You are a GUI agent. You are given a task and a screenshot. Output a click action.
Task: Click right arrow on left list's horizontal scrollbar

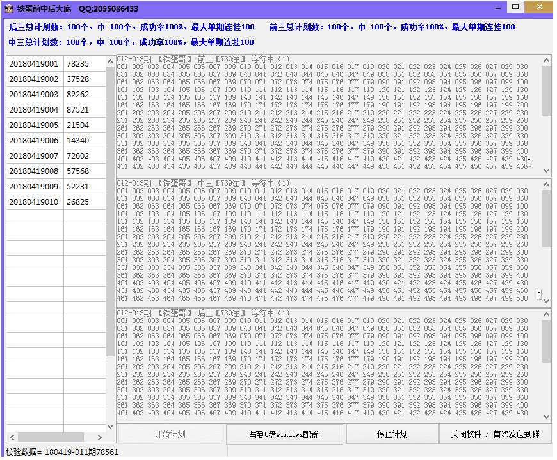click(100, 437)
